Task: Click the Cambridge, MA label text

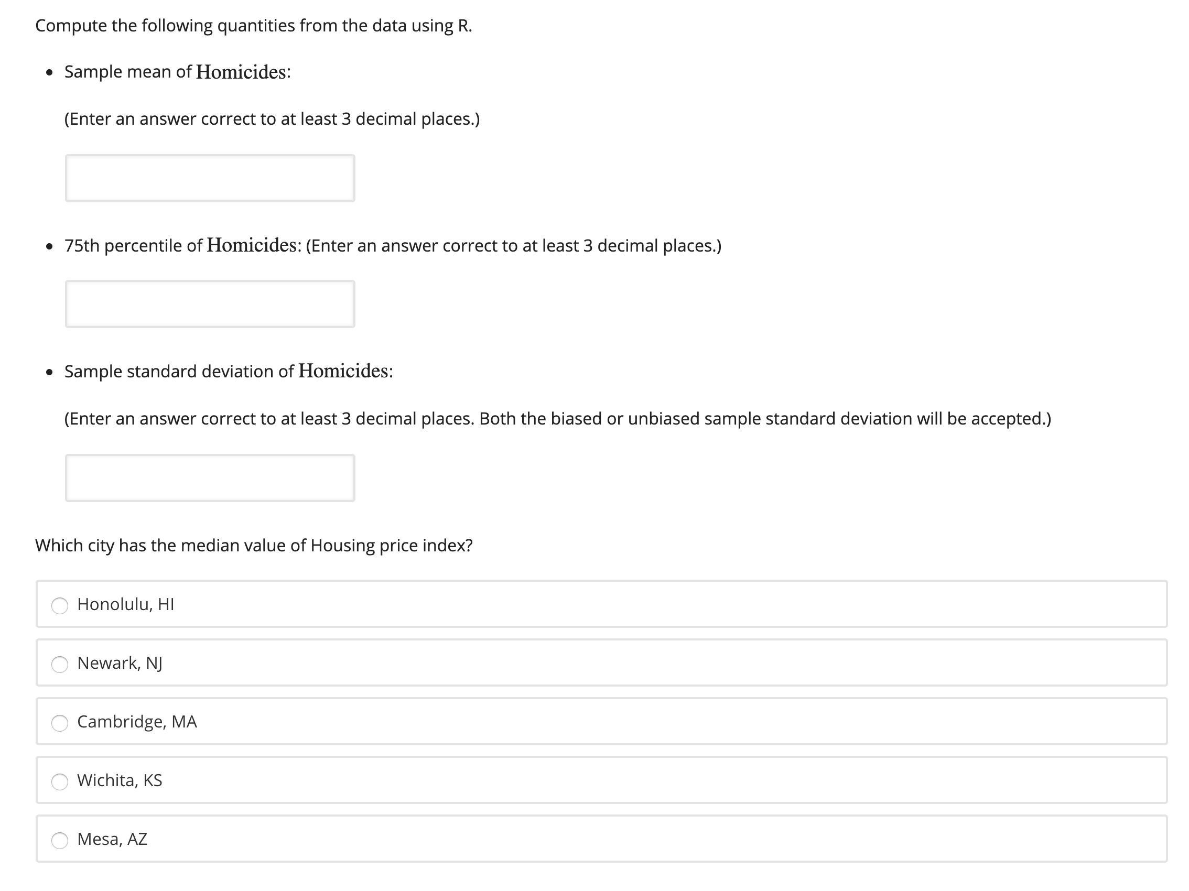Action: point(137,723)
